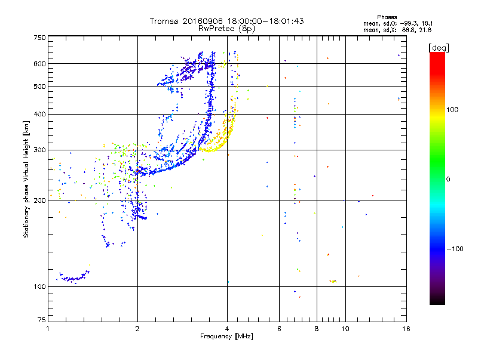Click the 'RwPretec (8p)' subtitle
The height and width of the screenshot is (358, 478).
click(x=226, y=29)
